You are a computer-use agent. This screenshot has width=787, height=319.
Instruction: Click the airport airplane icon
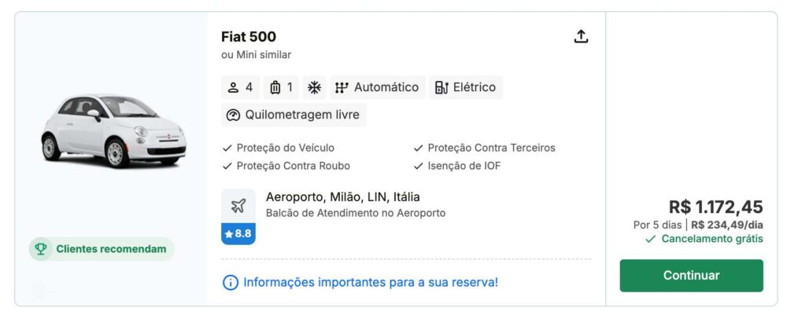(x=238, y=206)
